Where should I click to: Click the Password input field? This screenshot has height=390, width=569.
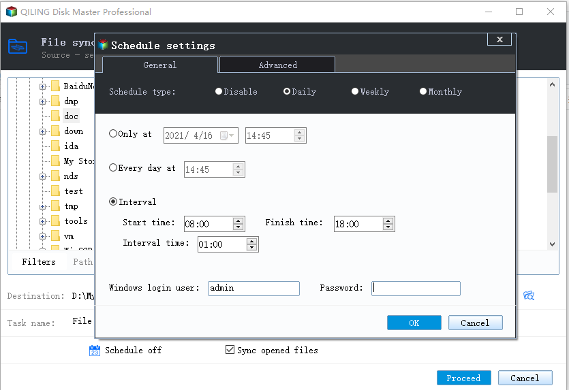coord(416,289)
